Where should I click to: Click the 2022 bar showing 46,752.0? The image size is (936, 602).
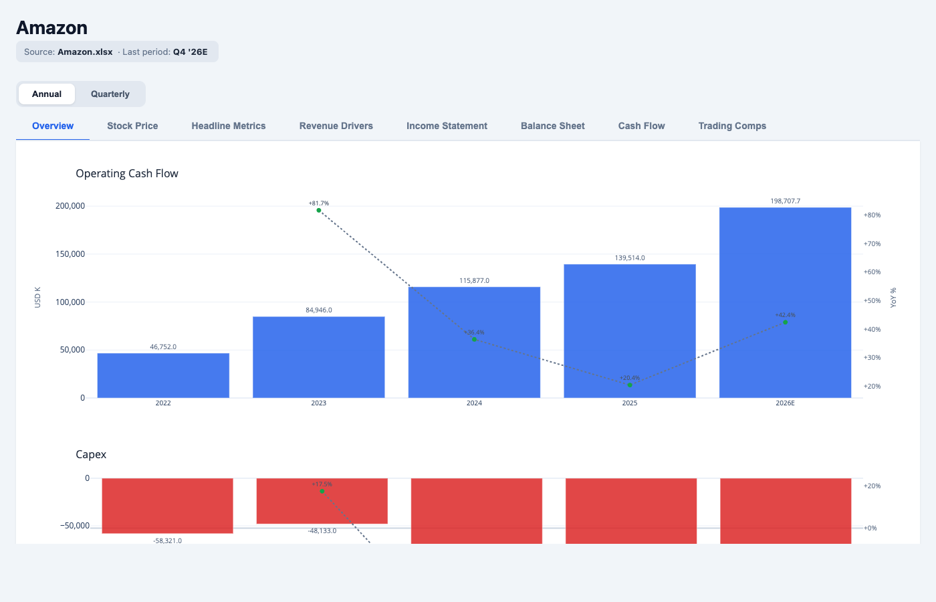[163, 375]
